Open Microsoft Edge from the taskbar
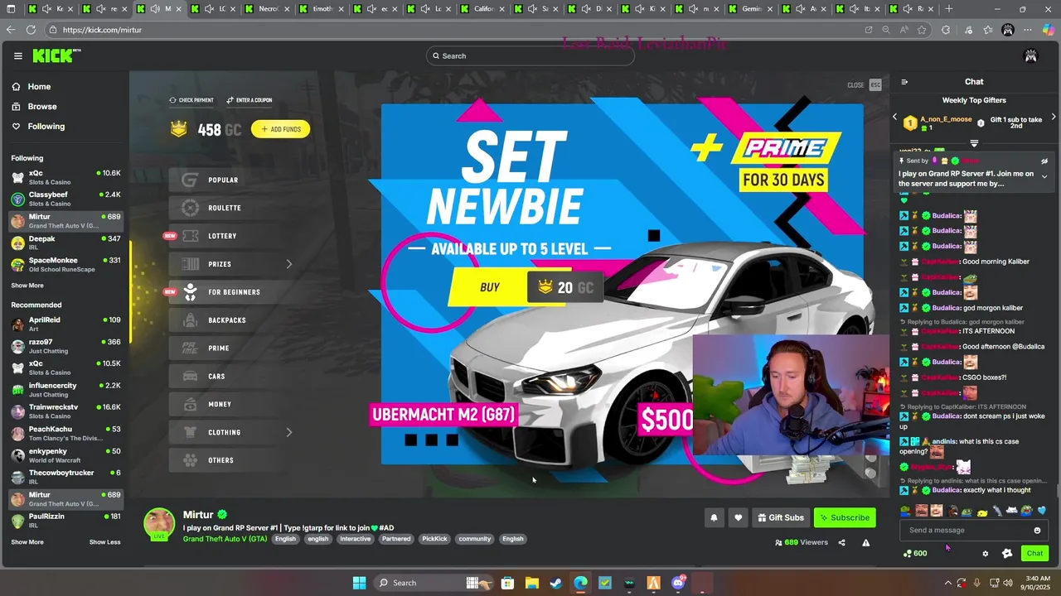This screenshot has width=1061, height=596. point(580,583)
